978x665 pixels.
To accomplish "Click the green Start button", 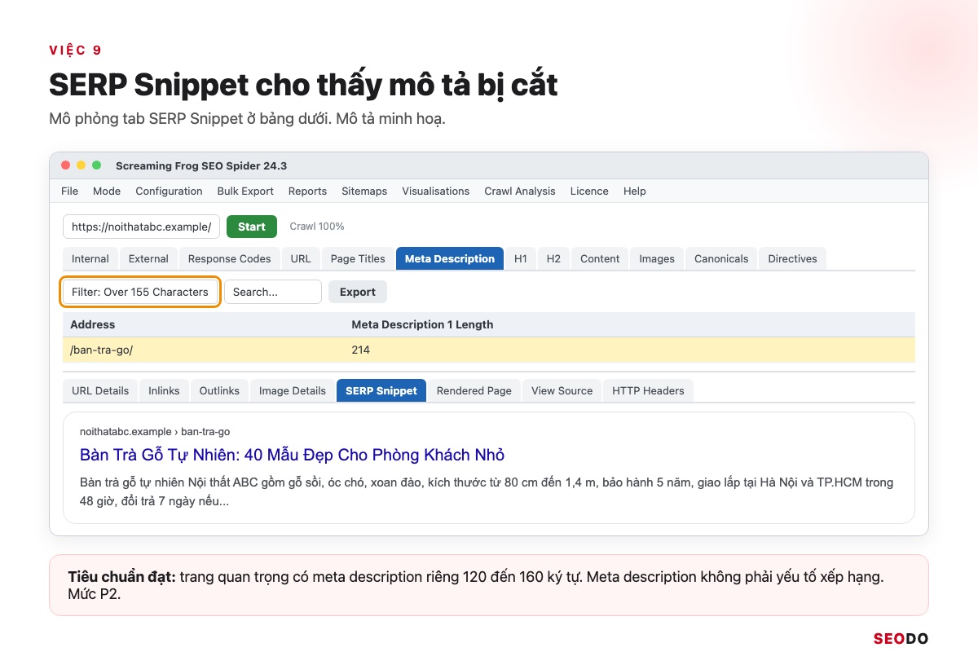I will 252,227.
